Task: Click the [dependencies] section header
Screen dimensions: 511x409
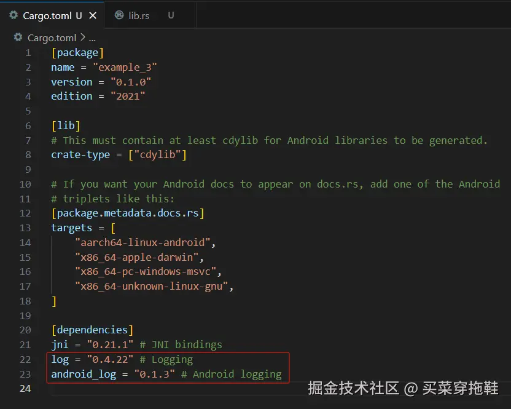Action: click(x=92, y=330)
